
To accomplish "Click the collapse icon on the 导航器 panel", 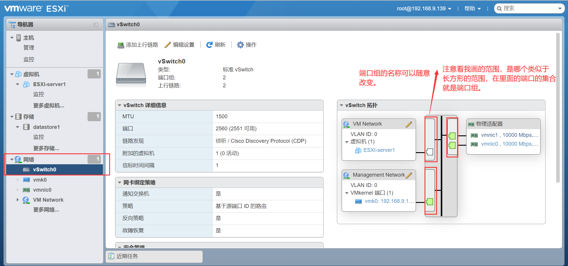I will click(x=96, y=25).
